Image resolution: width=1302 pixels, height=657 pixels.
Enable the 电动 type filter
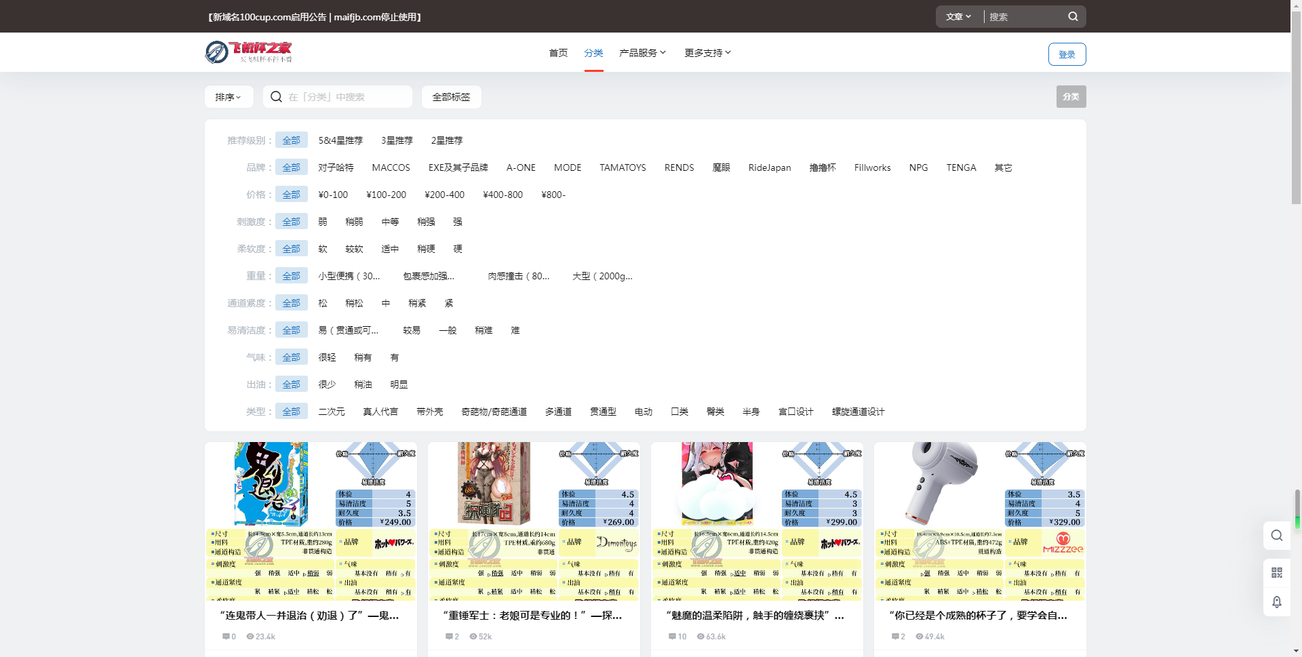[644, 412]
